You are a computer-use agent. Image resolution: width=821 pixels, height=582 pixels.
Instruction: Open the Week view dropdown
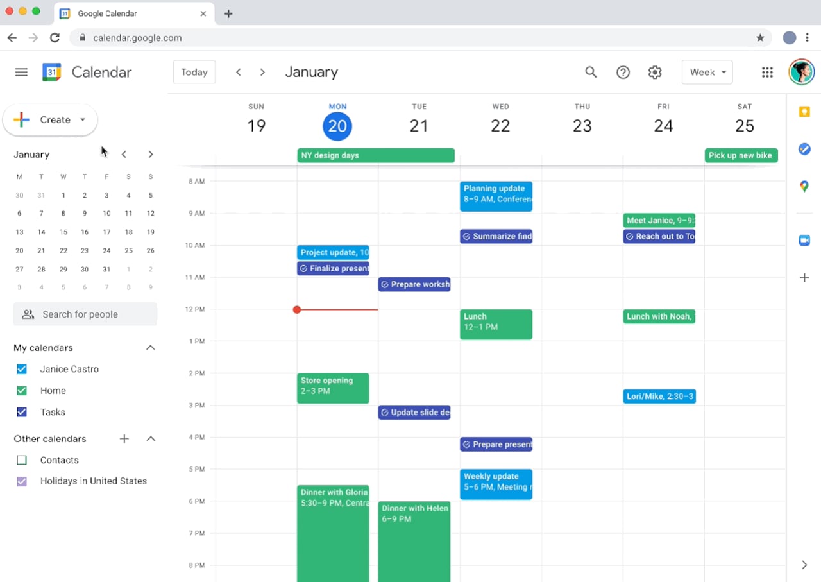[x=707, y=72]
